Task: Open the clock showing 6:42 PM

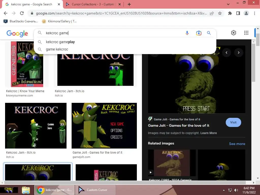Action: point(249,190)
